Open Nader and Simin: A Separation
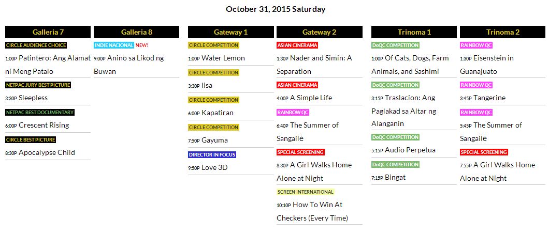Screen dimensions: 549x235 (x=321, y=58)
